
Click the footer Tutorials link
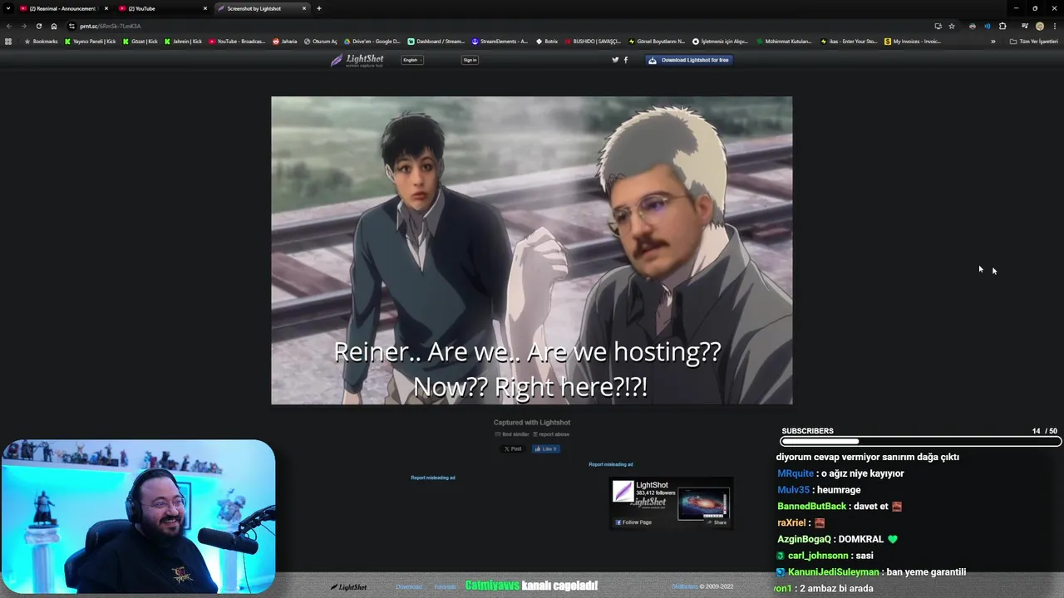[x=446, y=586]
